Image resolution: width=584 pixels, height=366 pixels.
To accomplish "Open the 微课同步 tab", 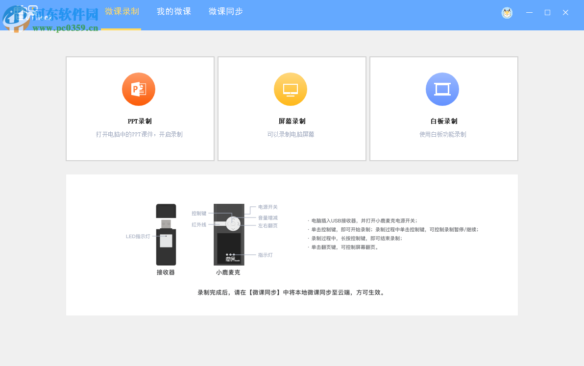I will tap(225, 11).
